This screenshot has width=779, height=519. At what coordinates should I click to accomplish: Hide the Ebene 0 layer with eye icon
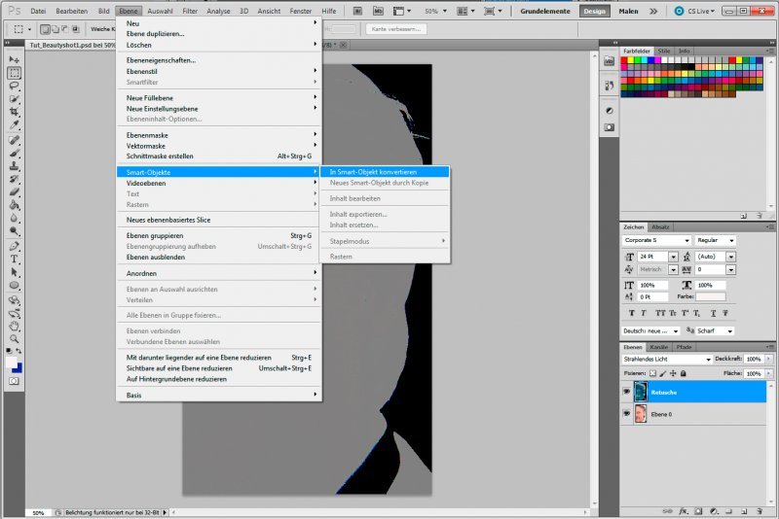626,413
